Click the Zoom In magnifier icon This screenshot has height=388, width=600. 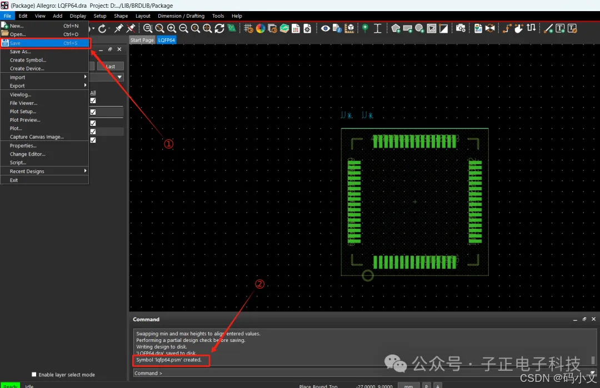[x=172, y=29]
